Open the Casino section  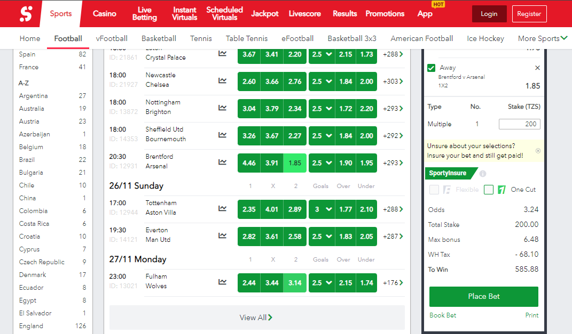104,13
